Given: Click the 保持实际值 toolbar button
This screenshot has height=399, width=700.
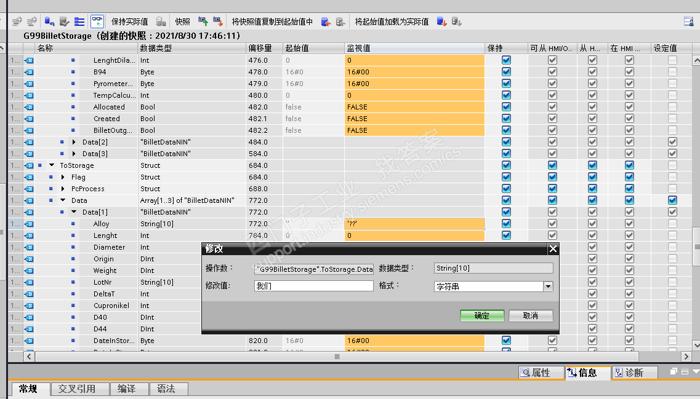Looking at the screenshot, I should pyautogui.click(x=129, y=22).
